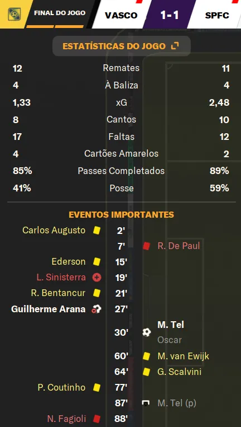
Task: Click L. Sinisterra's injury cross icon
Action: click(97, 278)
